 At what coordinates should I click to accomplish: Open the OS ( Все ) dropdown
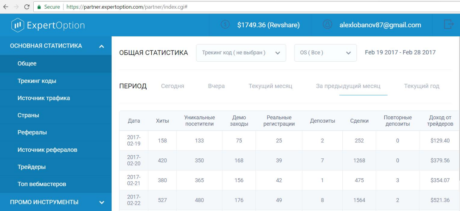point(325,53)
